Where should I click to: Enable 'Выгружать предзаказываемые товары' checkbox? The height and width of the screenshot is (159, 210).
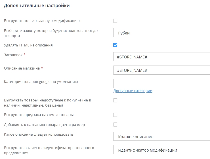point(115,115)
